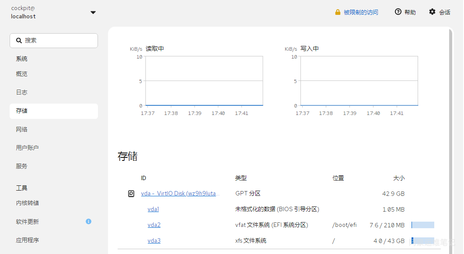Open 应用程序 applications page in sidebar
Image resolution: width=464 pixels, height=254 pixels.
click(27, 240)
